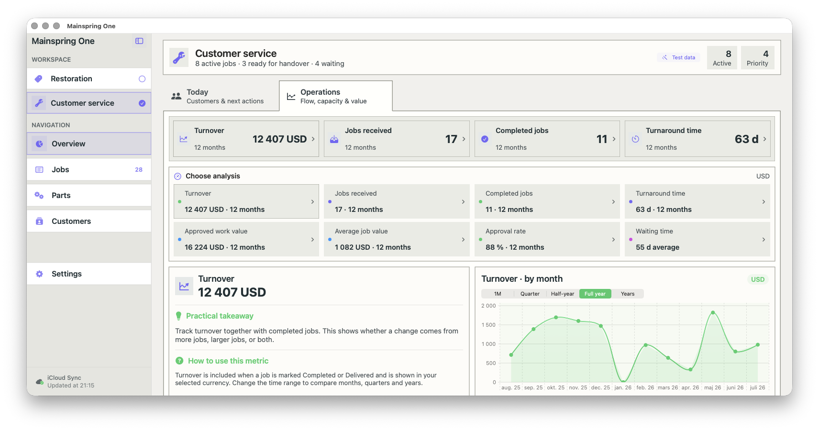Switch to the Operations tab
The height and width of the screenshot is (431, 819).
pos(336,96)
